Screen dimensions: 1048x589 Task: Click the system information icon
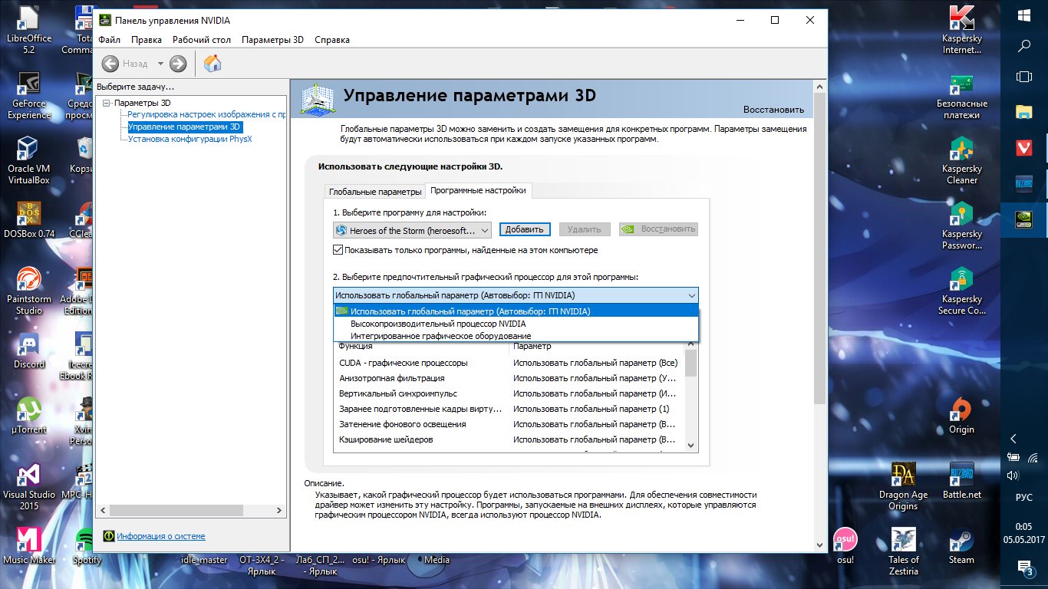pyautogui.click(x=109, y=536)
